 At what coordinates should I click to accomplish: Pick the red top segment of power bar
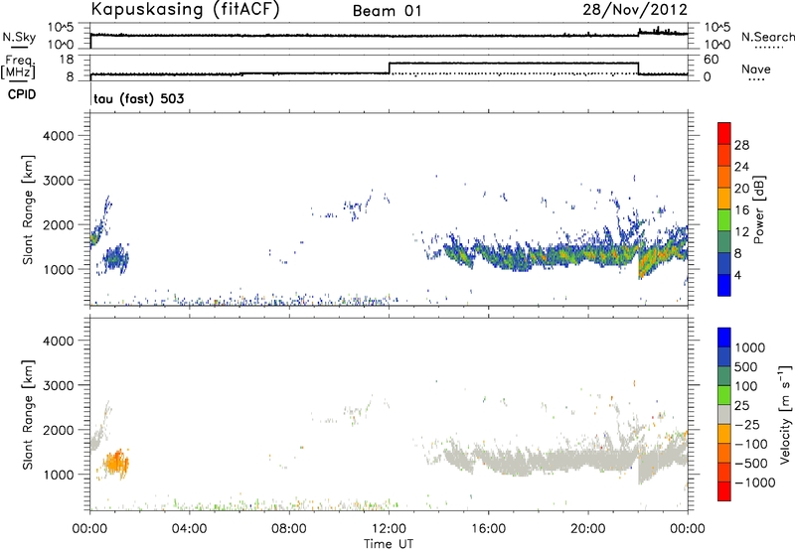click(x=724, y=133)
